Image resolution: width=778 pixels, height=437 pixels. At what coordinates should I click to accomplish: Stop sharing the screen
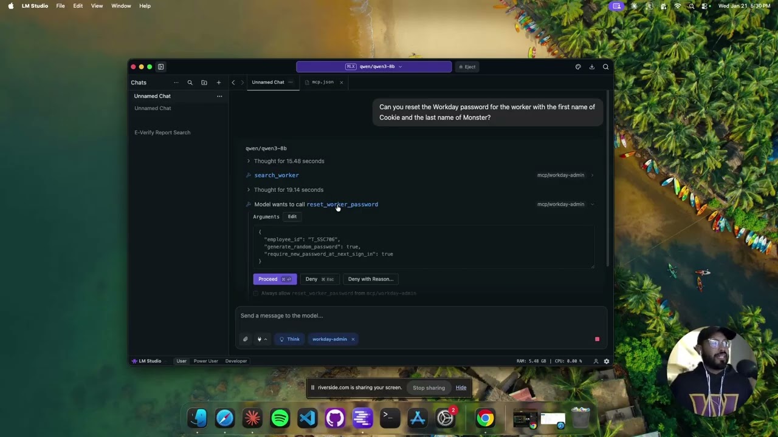pyautogui.click(x=429, y=388)
